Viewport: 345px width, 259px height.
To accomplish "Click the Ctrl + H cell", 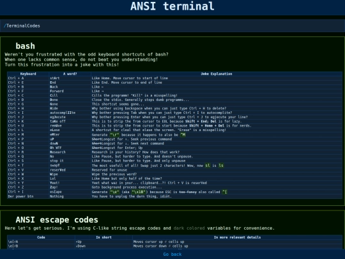I will (x=28, y=108).
